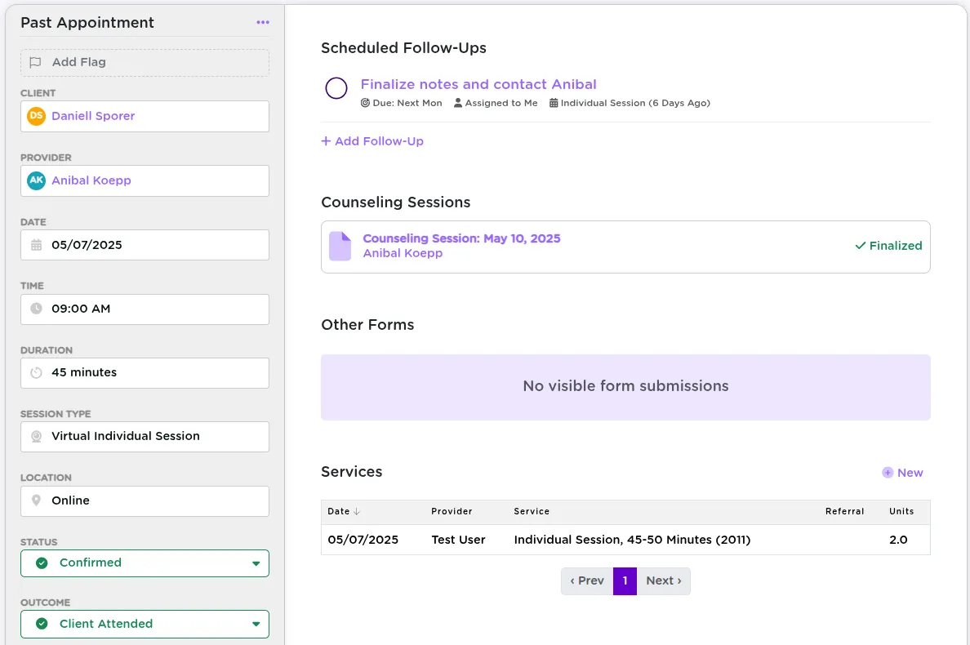Check the circle to complete the follow-up task
Viewport: 970px width, 645px height.
pyautogui.click(x=336, y=88)
